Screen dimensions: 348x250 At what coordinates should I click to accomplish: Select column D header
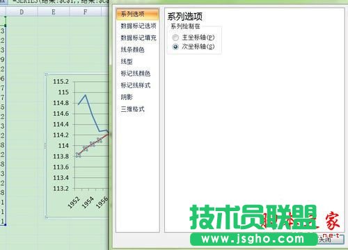(x=22, y=12)
